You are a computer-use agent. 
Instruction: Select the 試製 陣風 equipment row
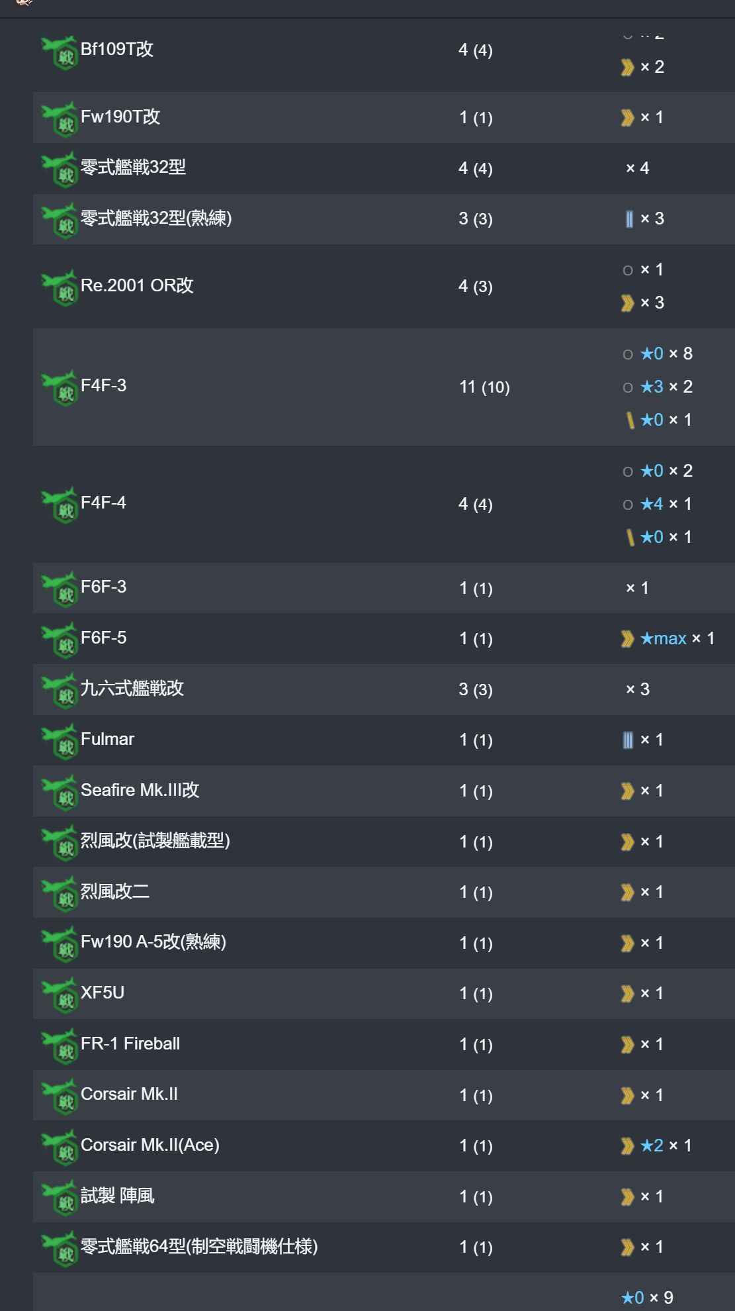coord(384,1196)
